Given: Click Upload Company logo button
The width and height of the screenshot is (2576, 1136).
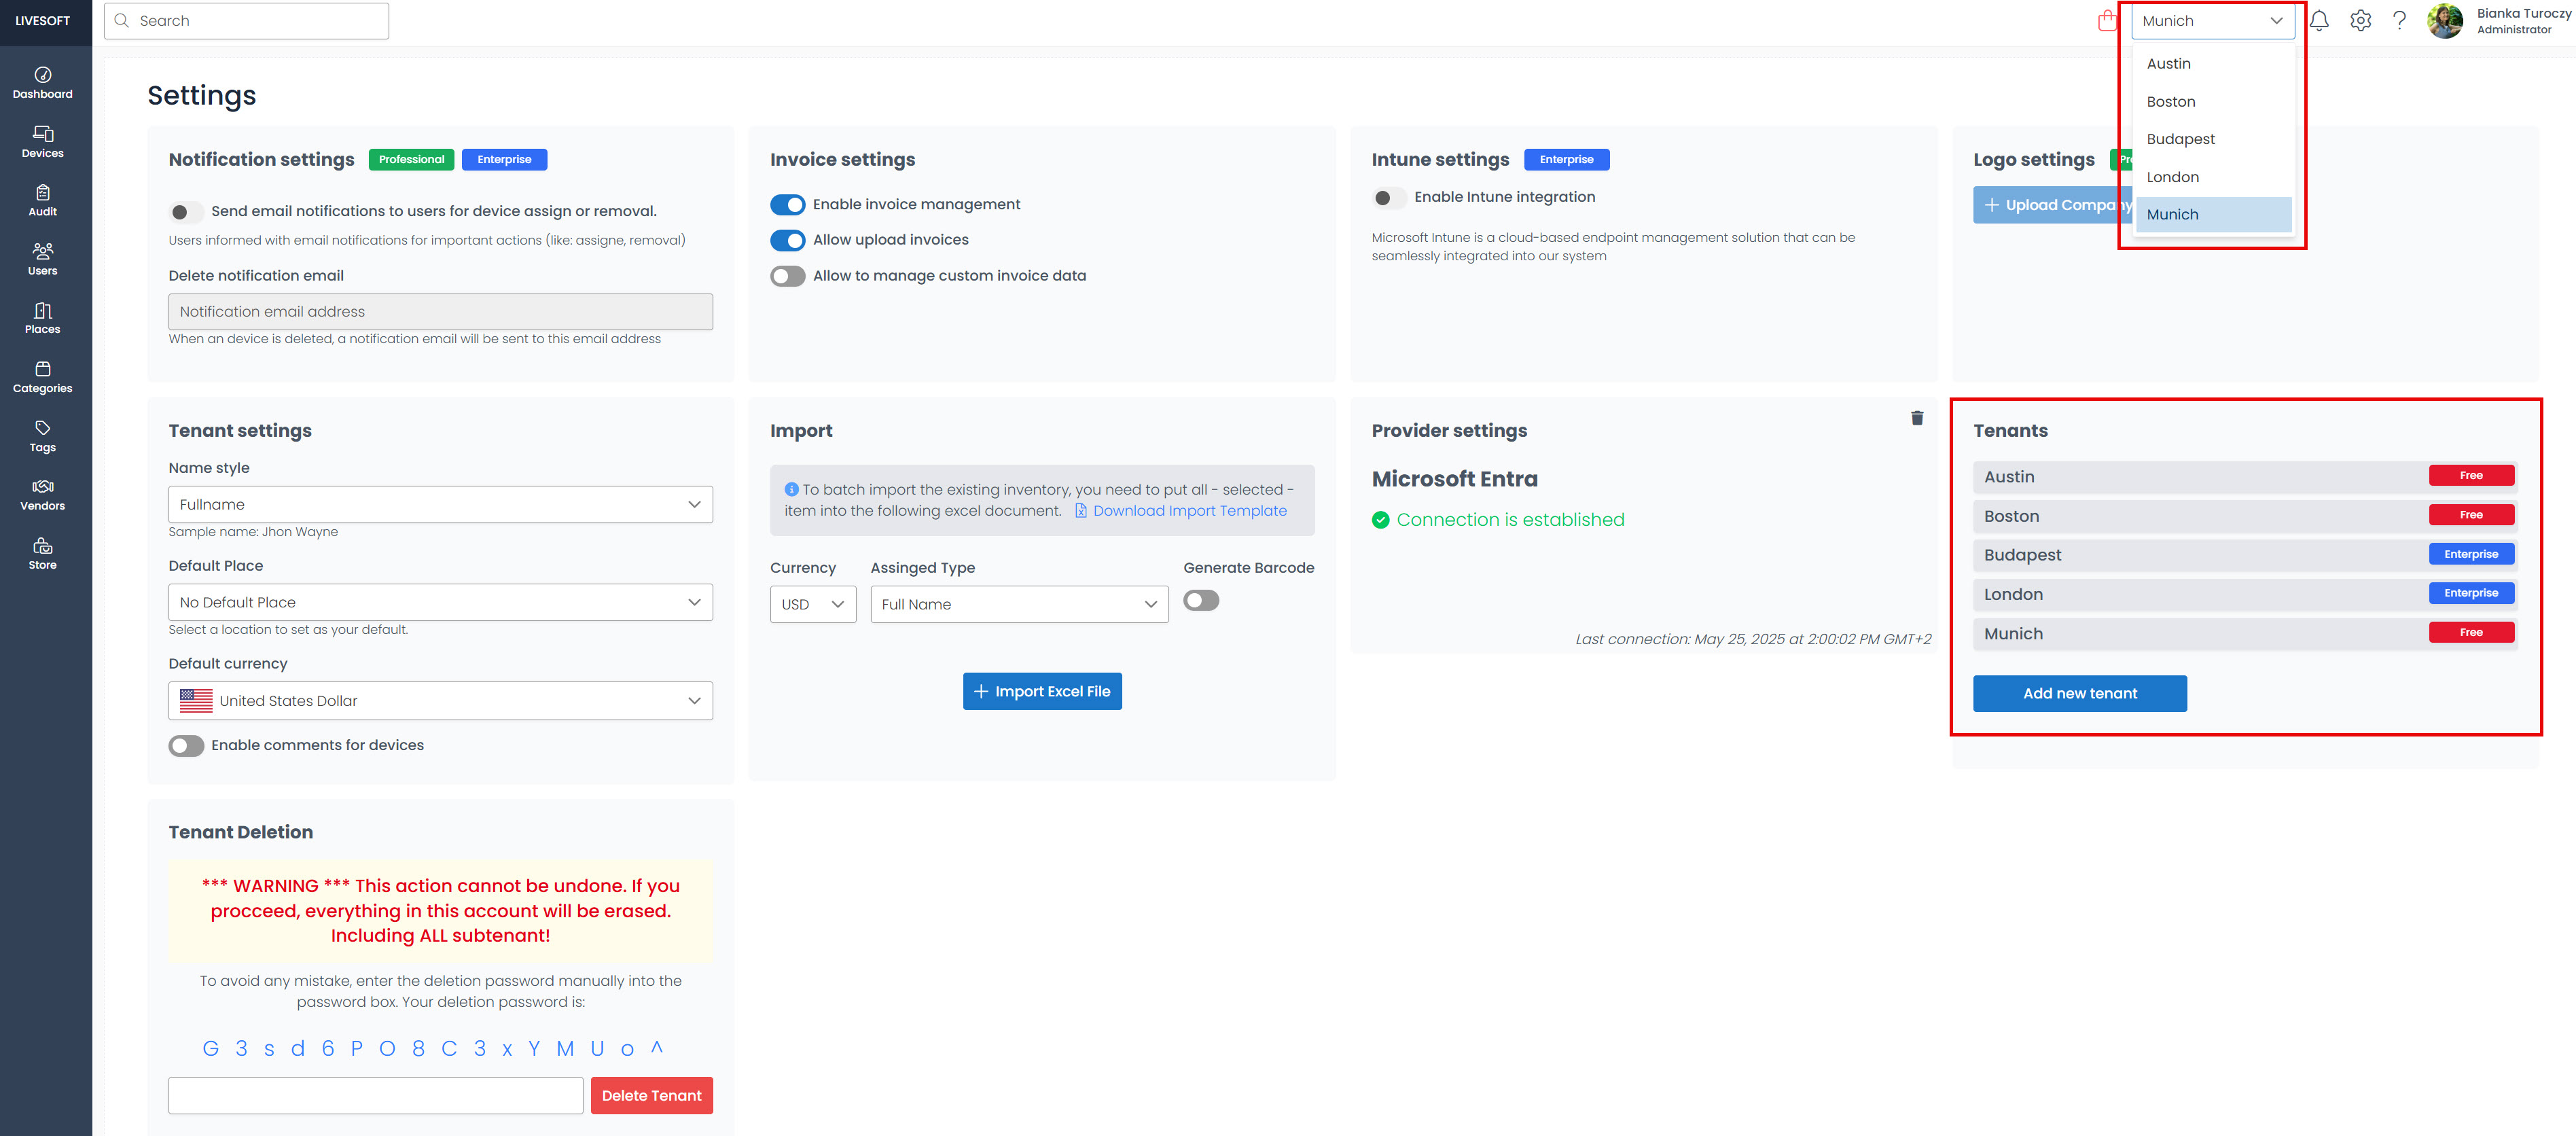Looking at the screenshot, I should 2053,205.
